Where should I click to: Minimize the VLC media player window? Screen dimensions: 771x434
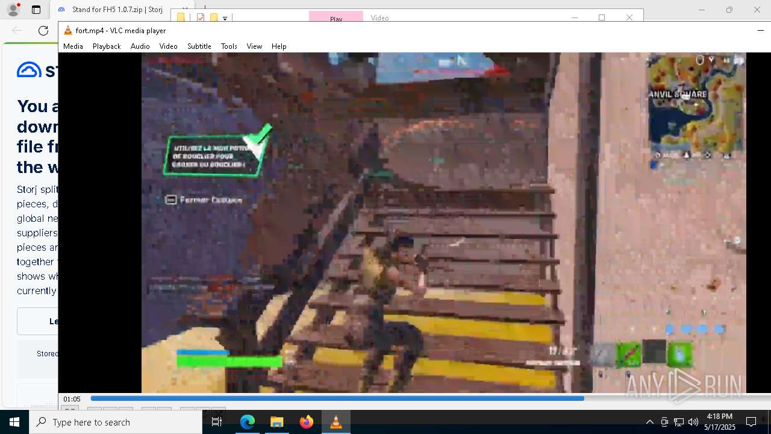click(x=760, y=30)
